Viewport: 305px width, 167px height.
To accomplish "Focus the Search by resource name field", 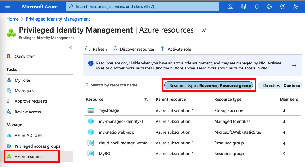I will point(121,85).
